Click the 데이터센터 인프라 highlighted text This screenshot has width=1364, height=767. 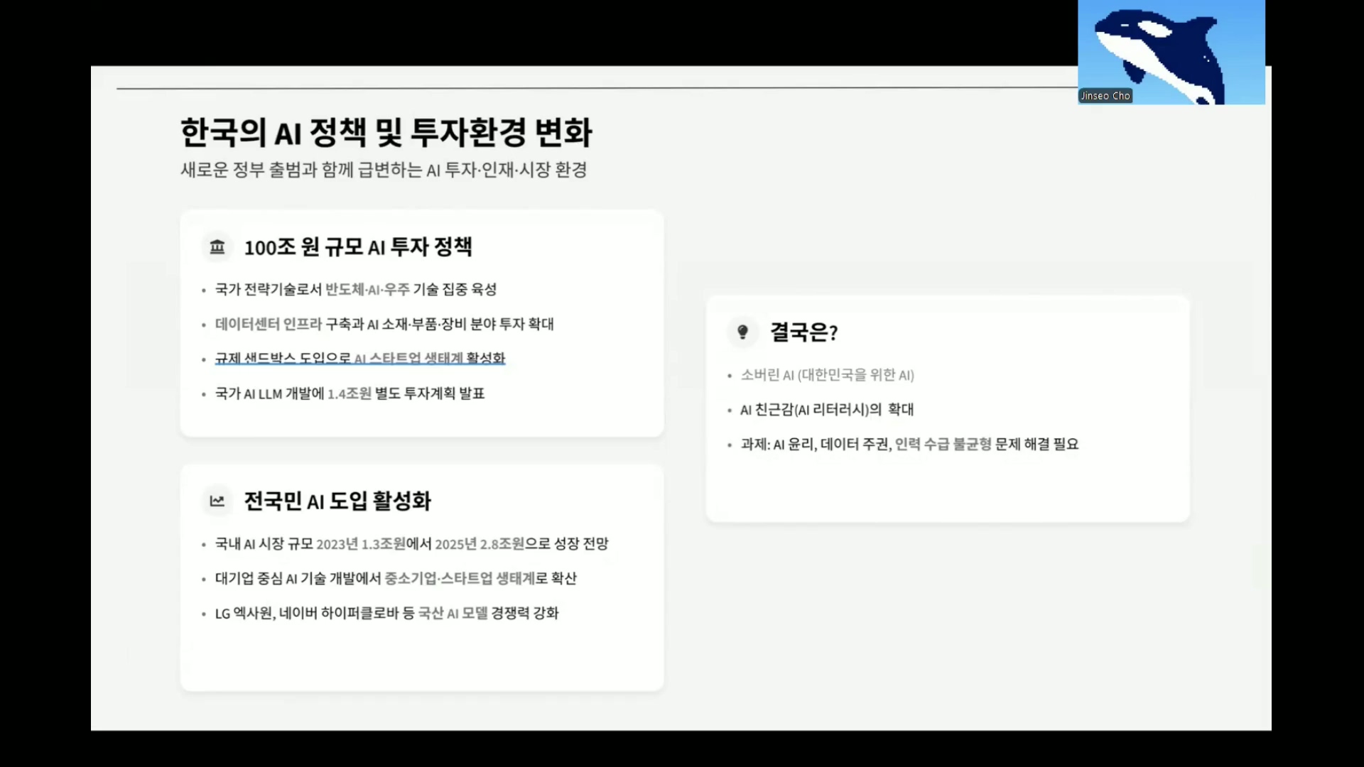[269, 325]
